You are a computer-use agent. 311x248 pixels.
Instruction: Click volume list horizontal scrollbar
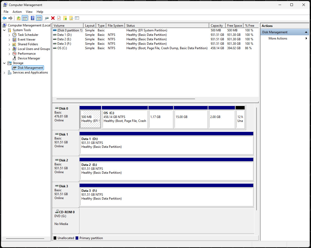[126, 99]
